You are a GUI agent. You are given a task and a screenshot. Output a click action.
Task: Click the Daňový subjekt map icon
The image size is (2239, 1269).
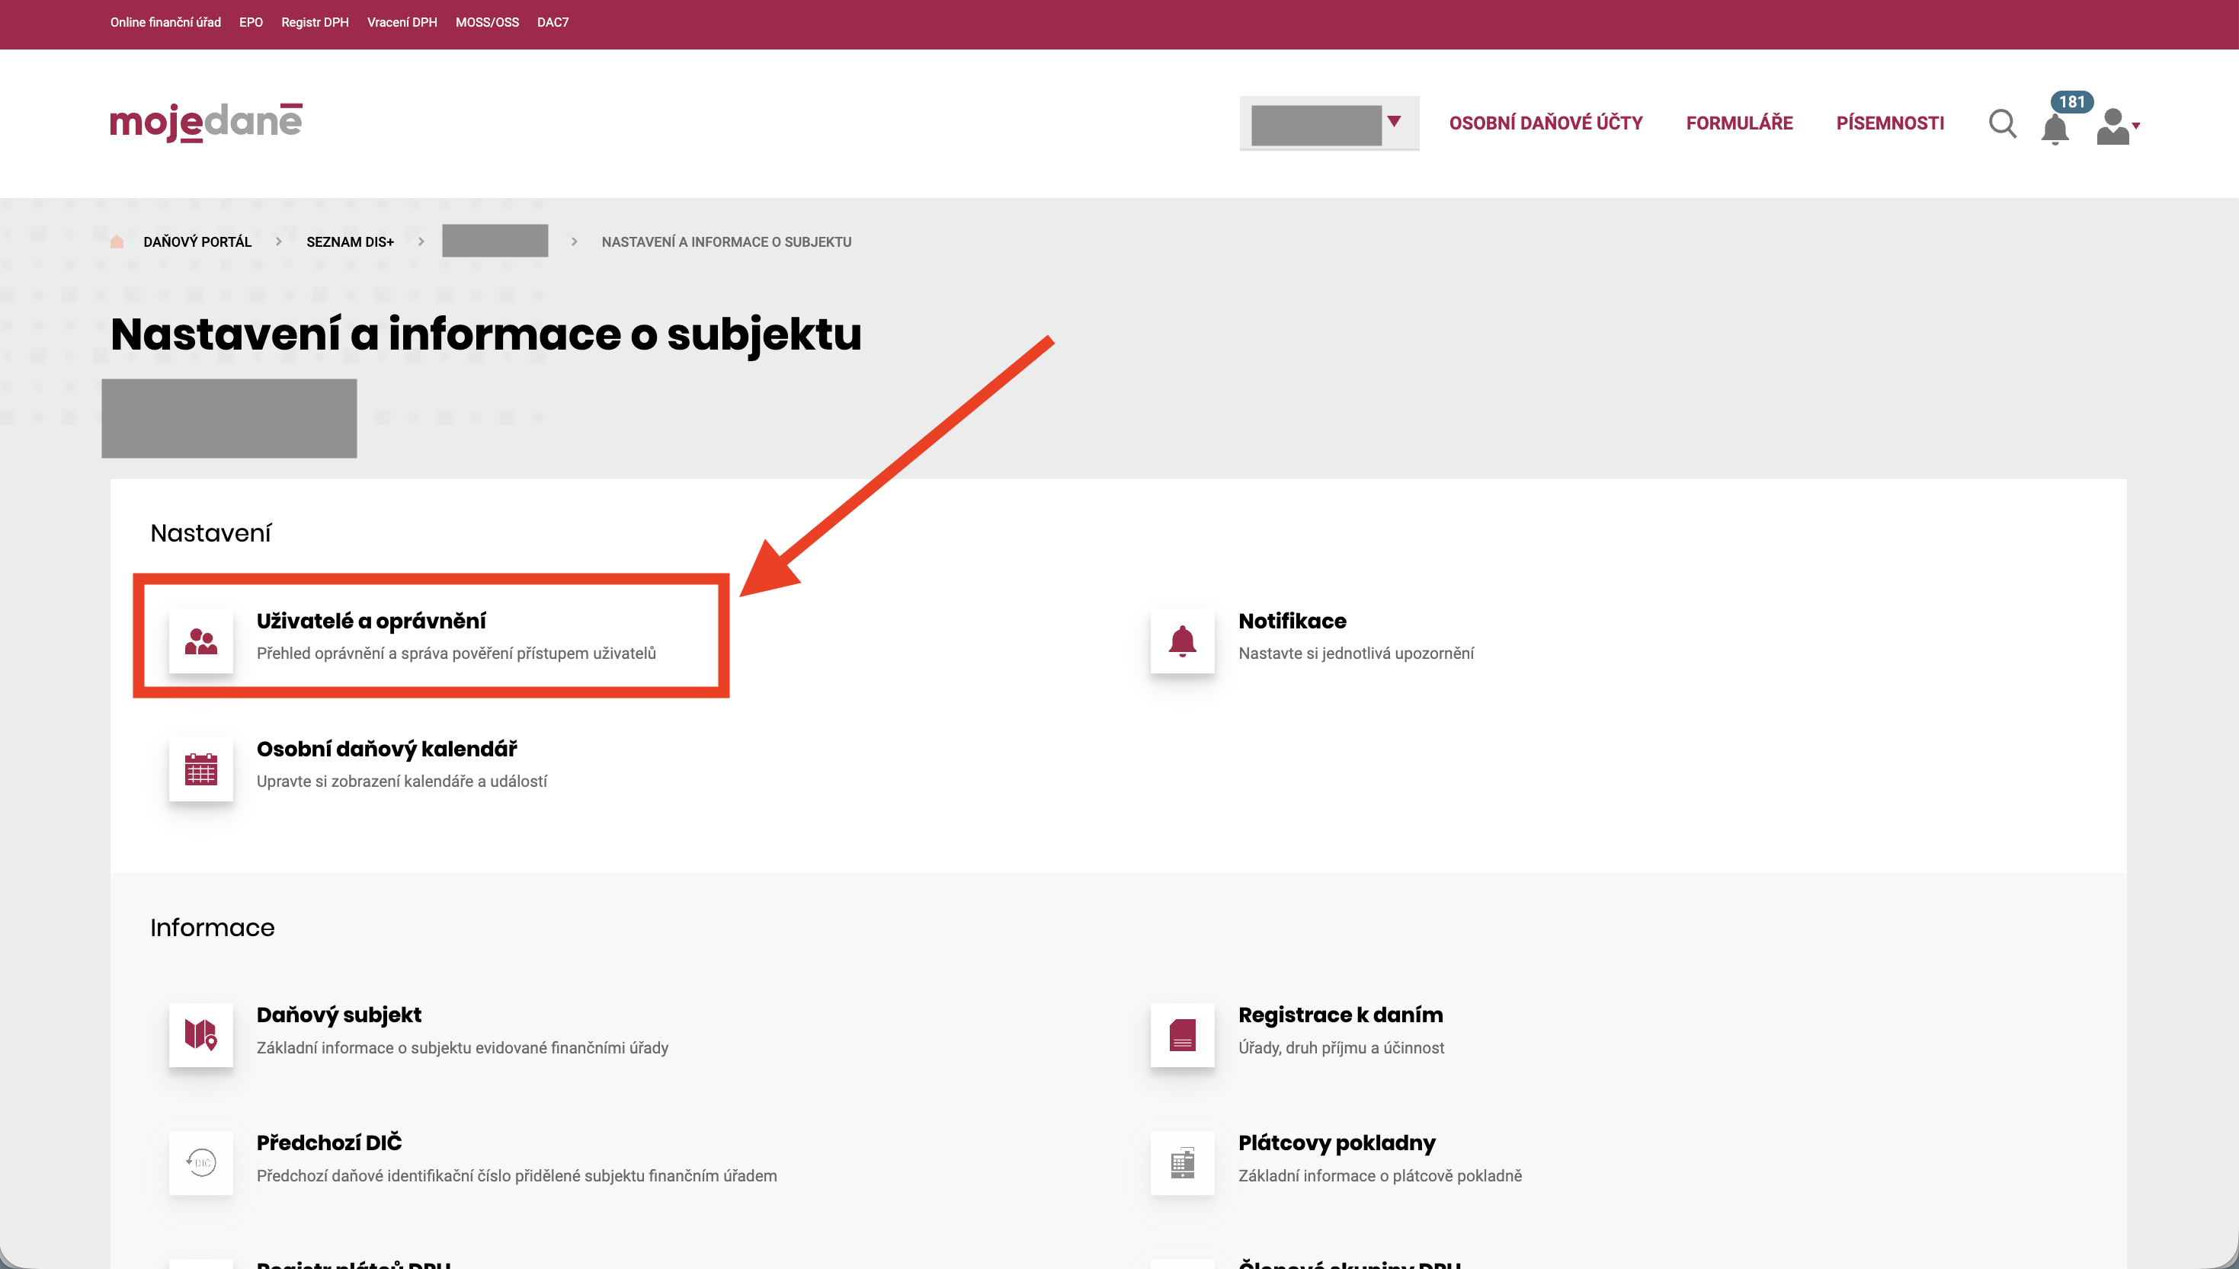(x=200, y=1035)
